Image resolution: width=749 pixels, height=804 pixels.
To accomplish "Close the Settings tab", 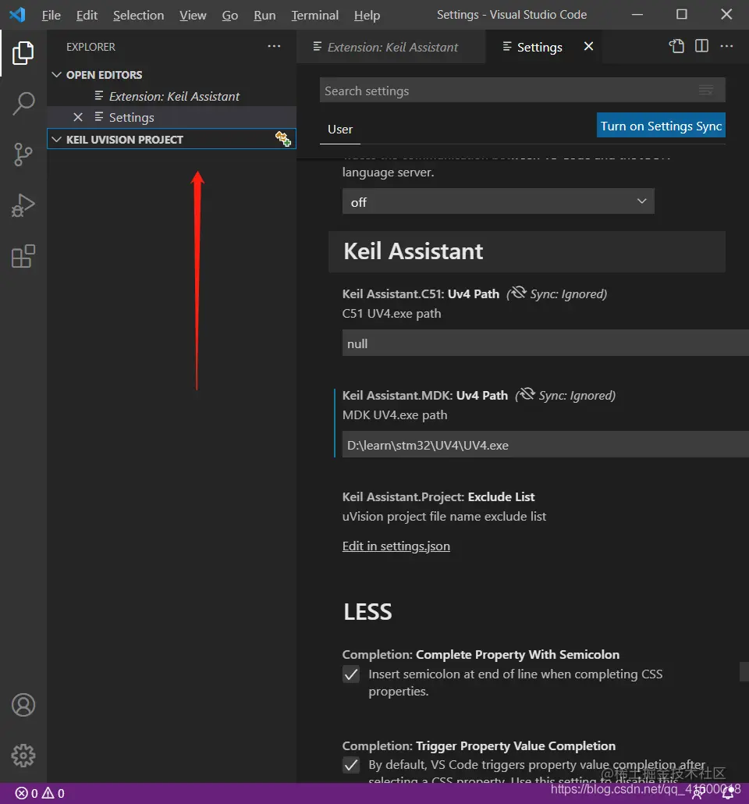I will tap(588, 47).
